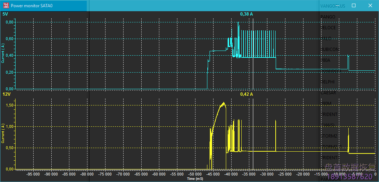This screenshot has width=379, height=182.
Task: Select VELOCE in the overlay list
Action: coord(328,28)
